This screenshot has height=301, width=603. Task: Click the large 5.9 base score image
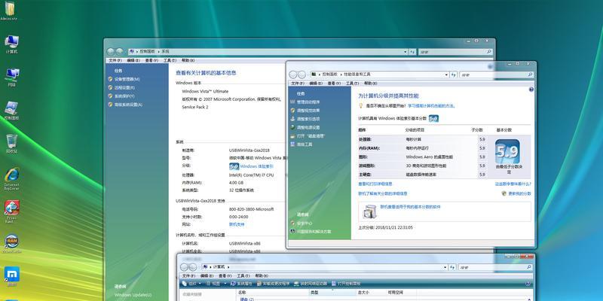(507, 152)
